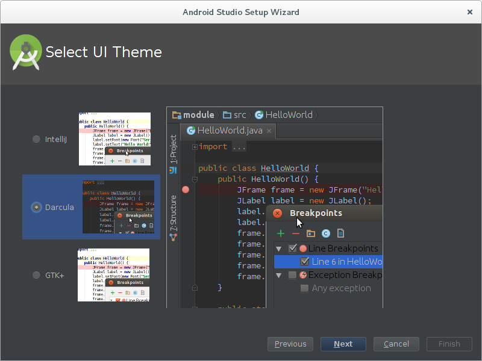Expand the folded import block
The width and height of the screenshot is (482, 361).
coord(195,147)
